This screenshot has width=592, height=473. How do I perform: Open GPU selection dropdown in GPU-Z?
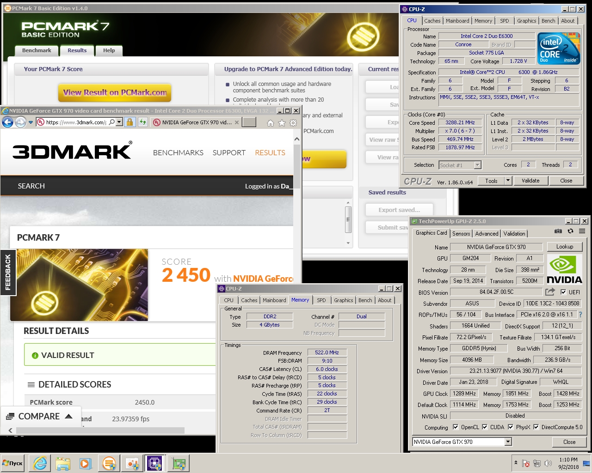(508, 442)
